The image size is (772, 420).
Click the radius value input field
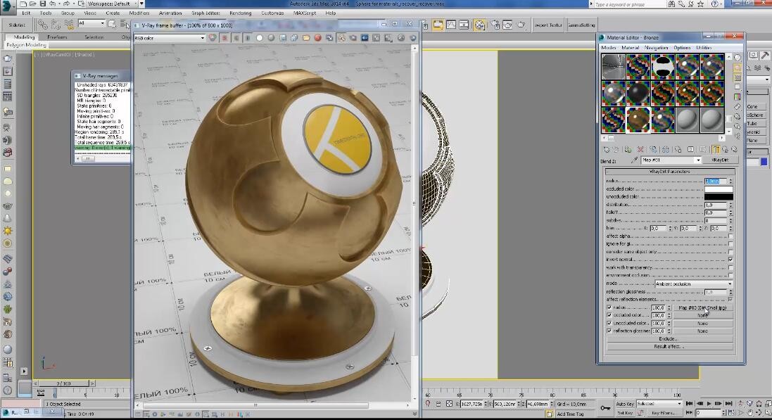tap(716, 182)
